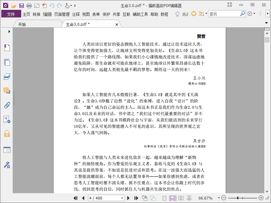Image resolution: width=271 pixels, height=203 pixels.
Task: Open the certificate sign tool panel
Action: point(7,165)
